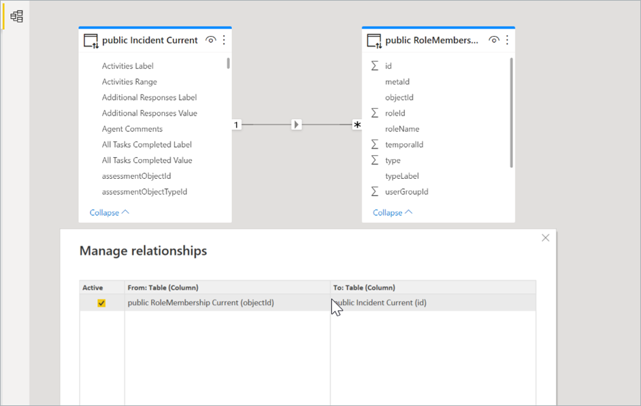
Task: Toggle visibility of Incident Current table
Action: coord(211,40)
